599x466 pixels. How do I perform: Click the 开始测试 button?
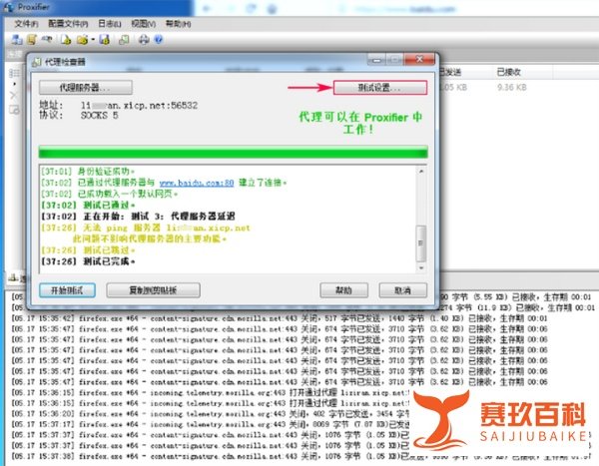(67, 290)
